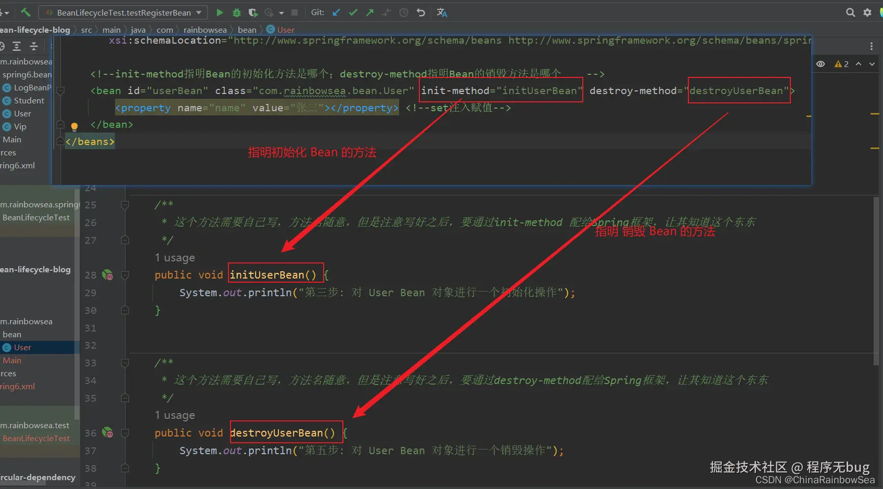Collapse the Javadoc comment fold starting line 33
Screen dimensions: 883x489
click(125, 363)
